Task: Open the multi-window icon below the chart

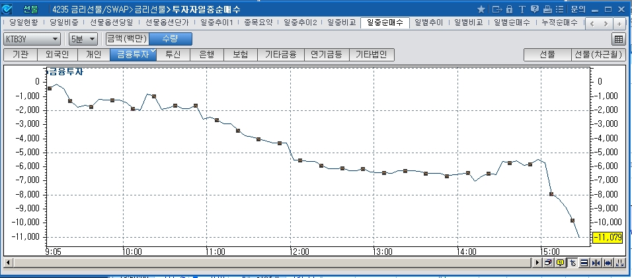Action: 548,263
